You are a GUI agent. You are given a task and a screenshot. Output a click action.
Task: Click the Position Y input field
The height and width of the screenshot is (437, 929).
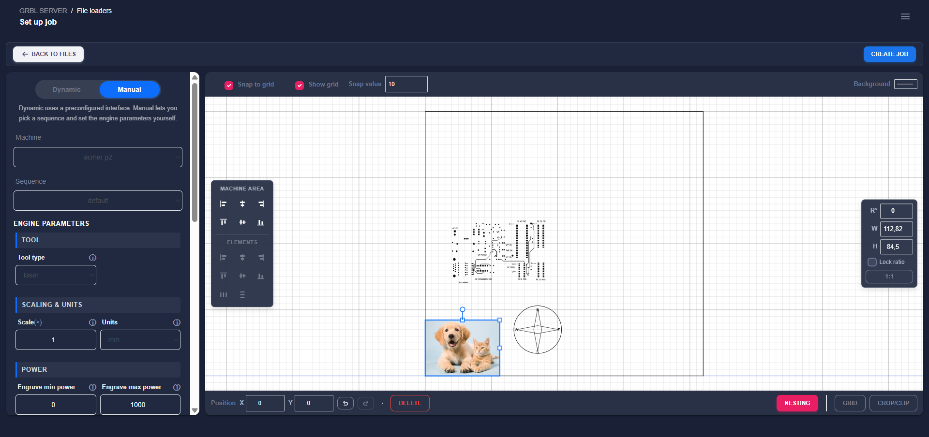[x=314, y=403]
